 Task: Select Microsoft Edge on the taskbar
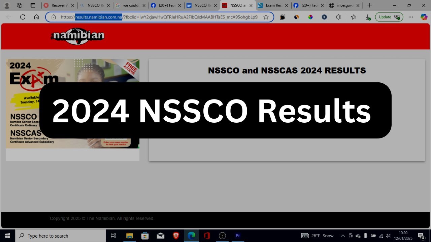tap(191, 236)
